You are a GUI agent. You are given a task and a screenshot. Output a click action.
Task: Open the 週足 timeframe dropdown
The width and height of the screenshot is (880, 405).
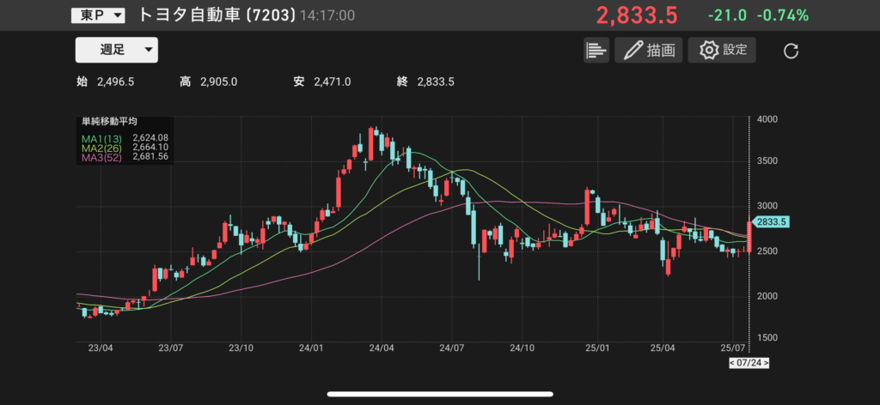117,49
